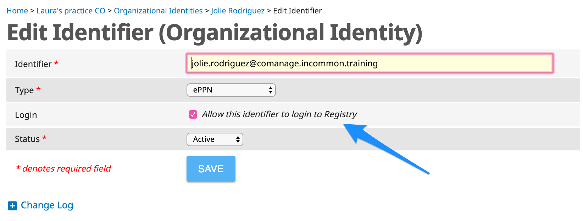Click the up-down arrows on the Status dropdown

coord(238,139)
